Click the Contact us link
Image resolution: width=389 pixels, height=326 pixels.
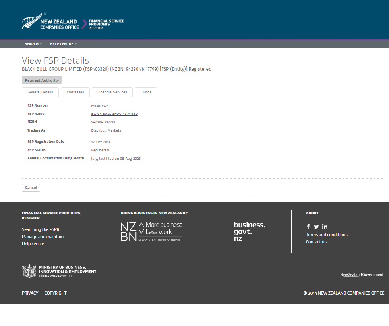(316, 242)
